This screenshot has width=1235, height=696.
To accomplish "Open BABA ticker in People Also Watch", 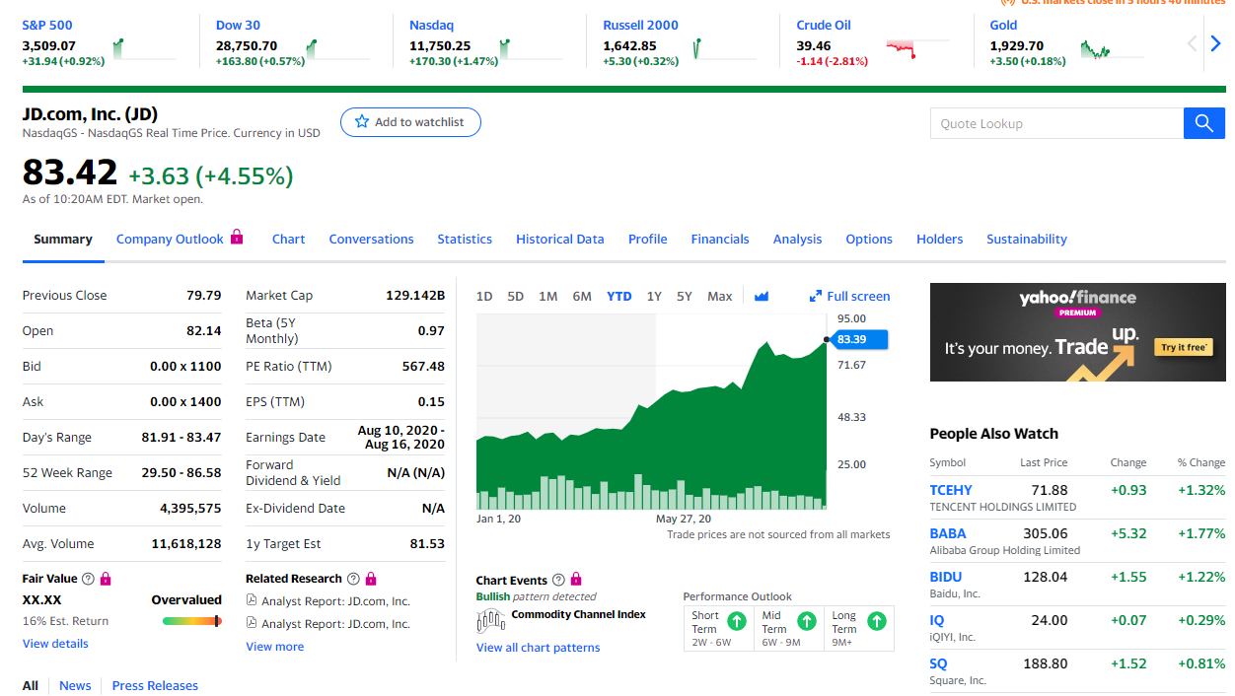I will (947, 533).
